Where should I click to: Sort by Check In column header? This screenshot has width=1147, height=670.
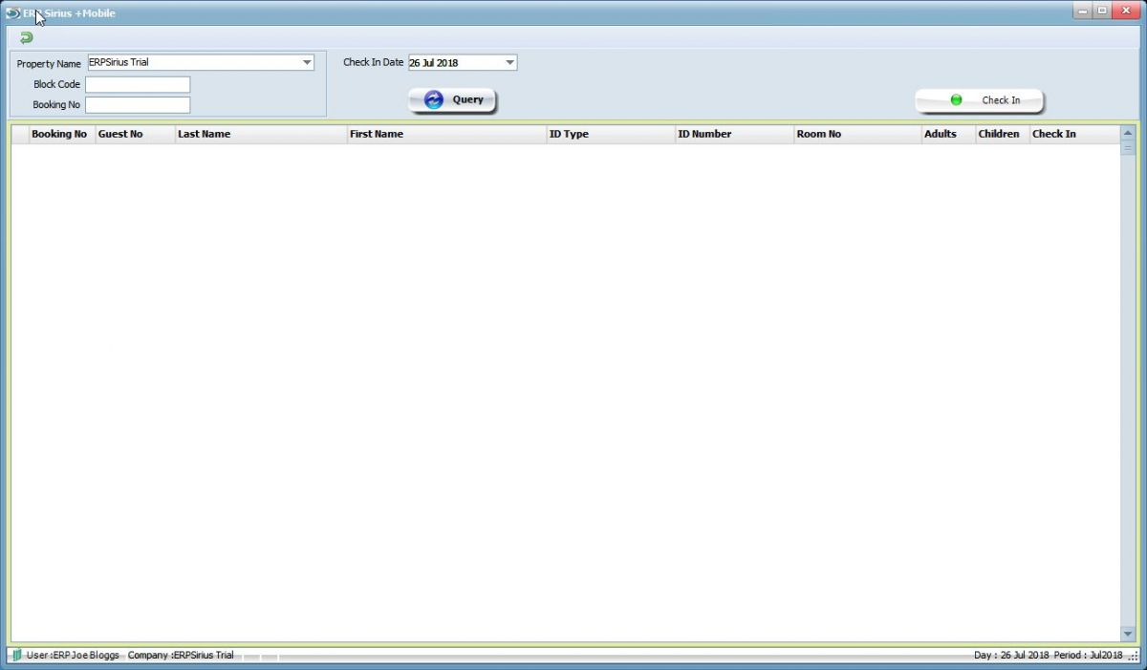pos(1074,134)
